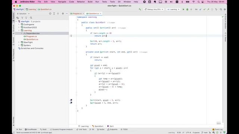Click the main Git branch widget in status bar
Screen dimensions: 239x134
pos(205,133)
